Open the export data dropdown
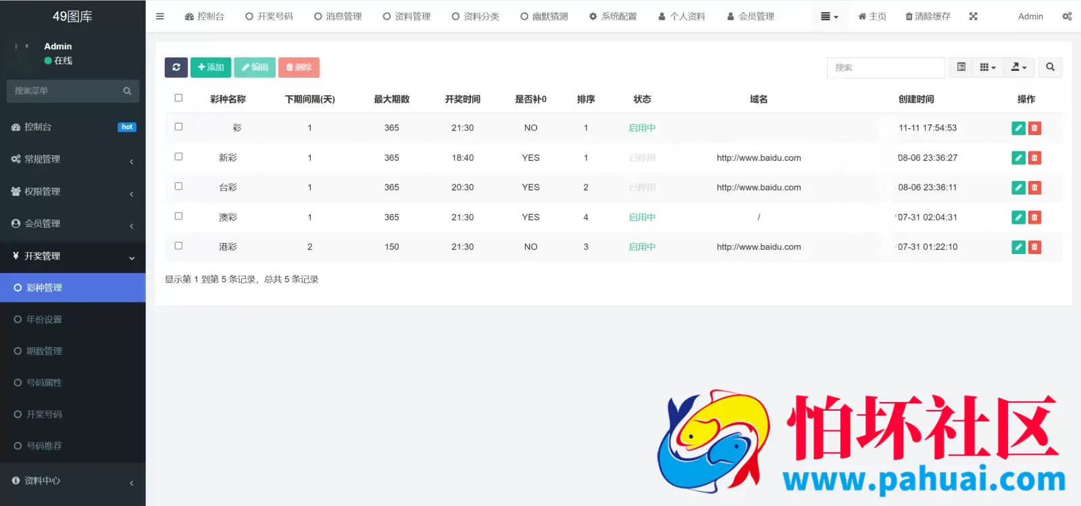Screen dimensions: 1081x506 pos(1018,68)
